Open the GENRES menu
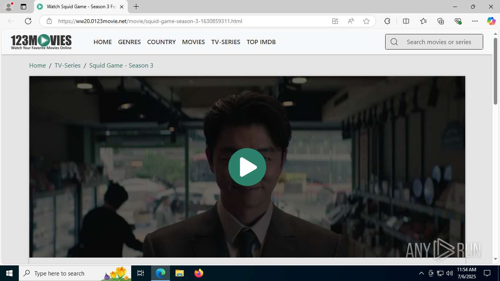Image resolution: width=500 pixels, height=281 pixels. coord(129,42)
